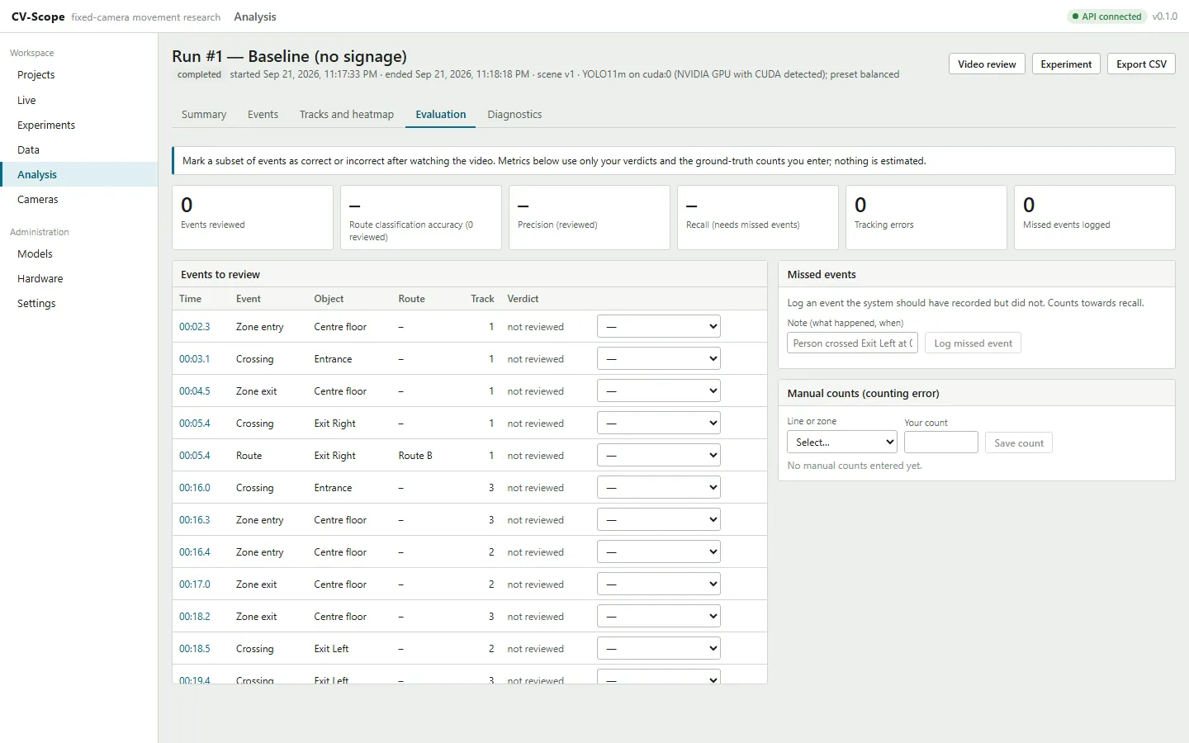Image resolution: width=1189 pixels, height=743 pixels.
Task: Click the API connected status badge
Action: coord(1106,17)
